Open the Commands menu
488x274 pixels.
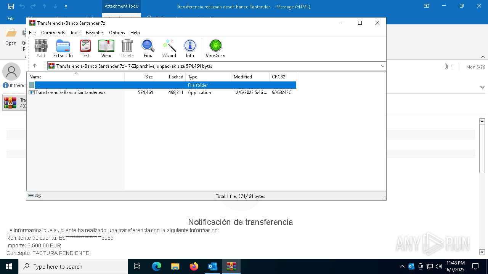(53, 33)
